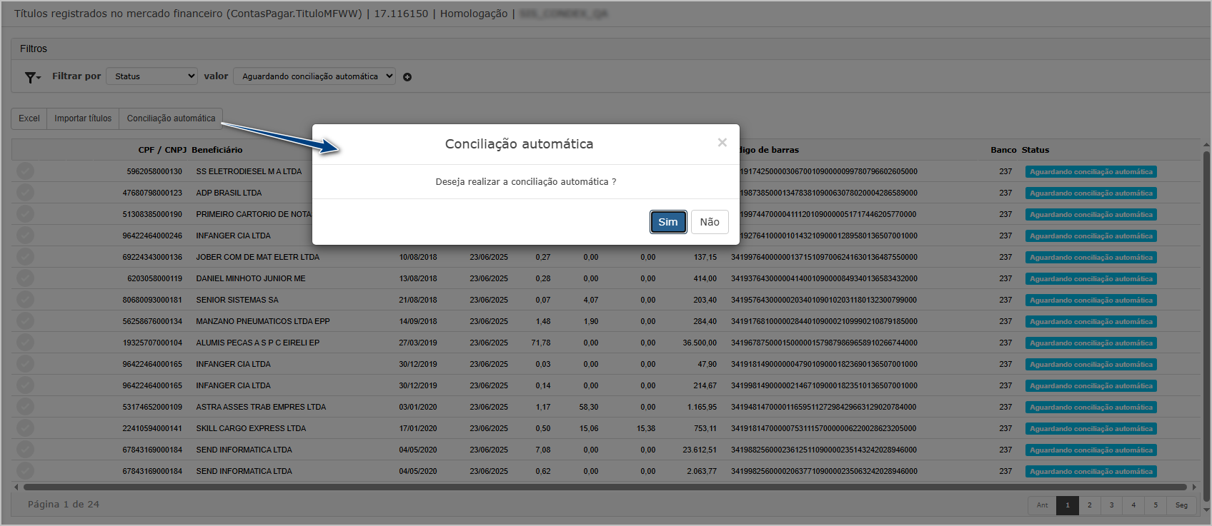Click date 21/08/2018 in SENIOR SISTEMAS row
The image size is (1212, 526).
tap(418, 300)
